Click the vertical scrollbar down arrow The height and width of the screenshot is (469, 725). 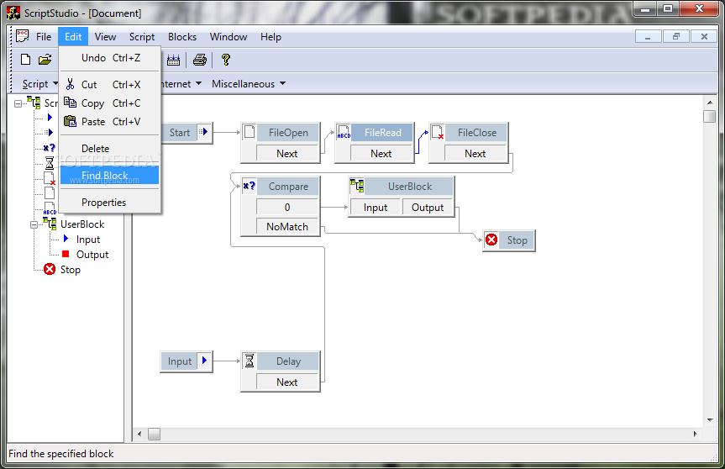pyautogui.click(x=710, y=420)
